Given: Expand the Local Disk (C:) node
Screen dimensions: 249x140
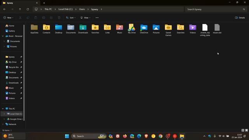Looking at the screenshot, I should [4, 114].
